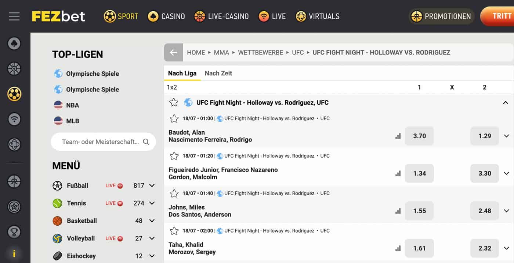The width and height of the screenshot is (514, 263).
Task: Open the LIVE navigation item
Action: pos(272,16)
